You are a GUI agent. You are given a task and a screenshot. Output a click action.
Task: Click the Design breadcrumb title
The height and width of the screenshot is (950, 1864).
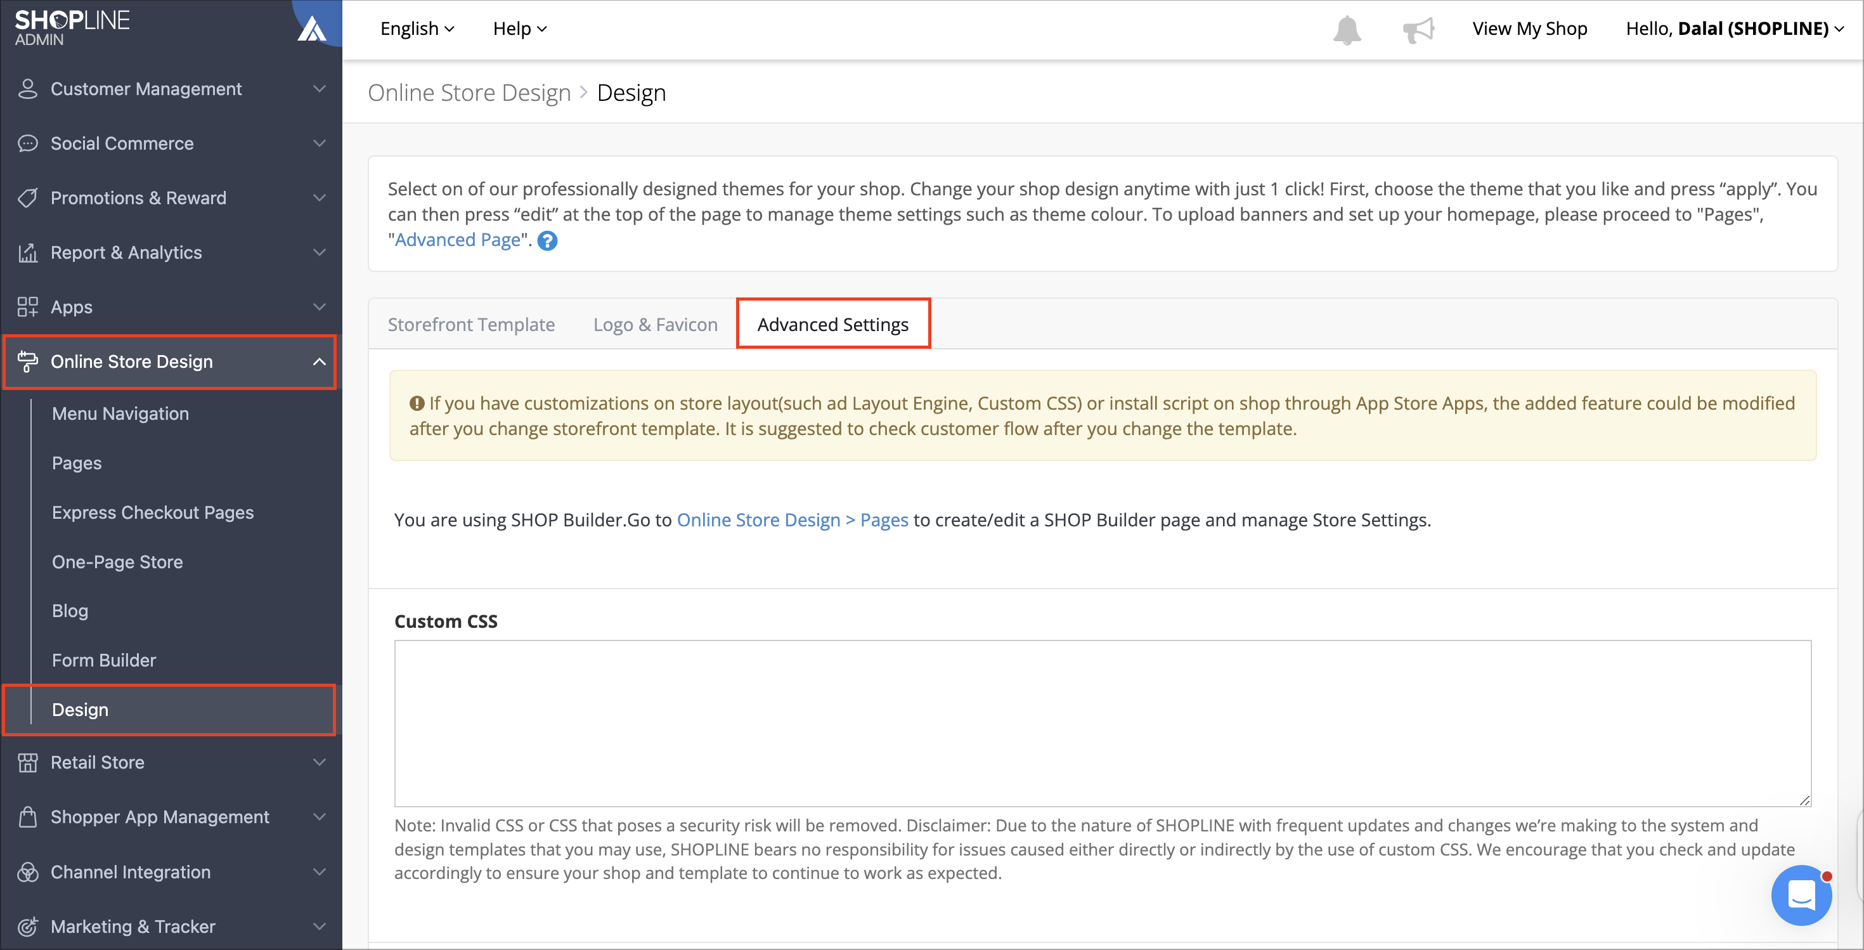click(x=631, y=93)
